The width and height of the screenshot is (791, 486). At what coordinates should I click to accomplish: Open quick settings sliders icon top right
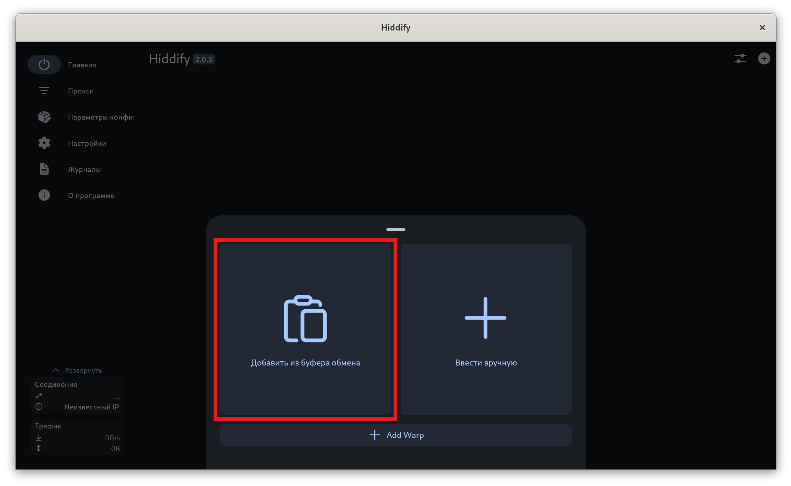pos(740,59)
